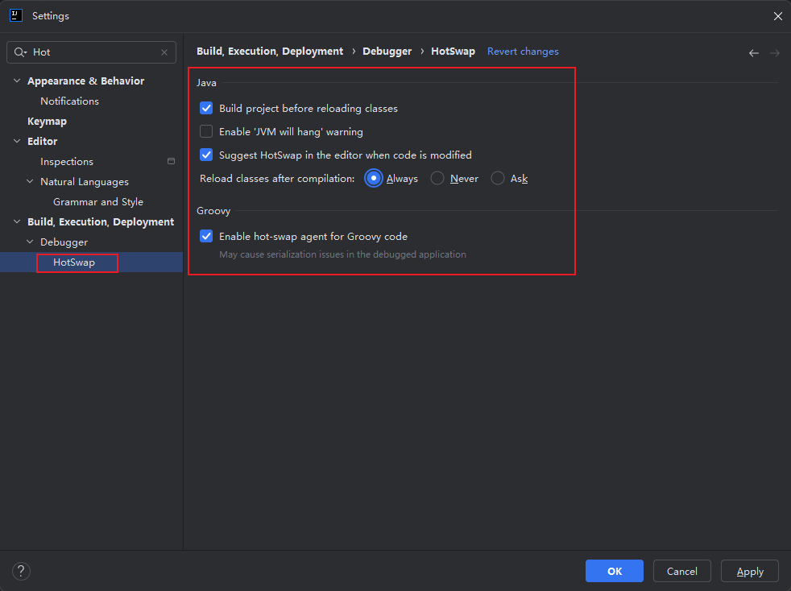Close the Settings dialog

tap(778, 16)
